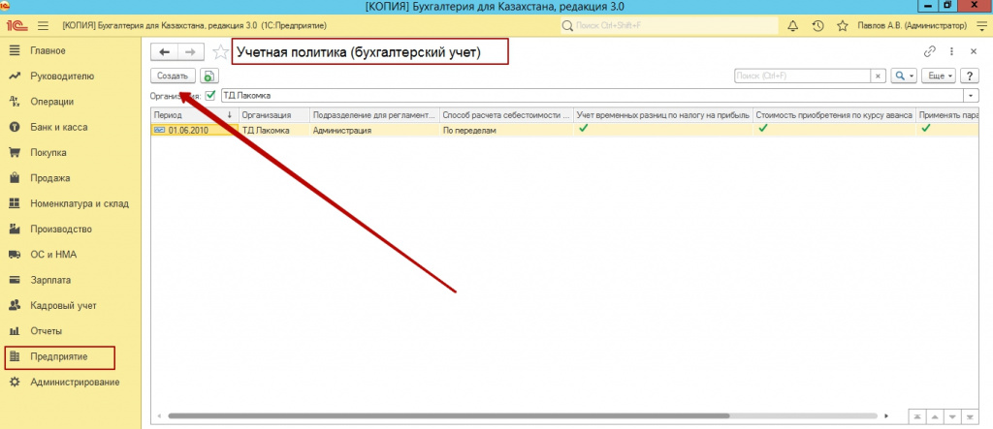Click user name Павлов А.В. (Администратор)
The width and height of the screenshot is (993, 429).
[x=913, y=26]
